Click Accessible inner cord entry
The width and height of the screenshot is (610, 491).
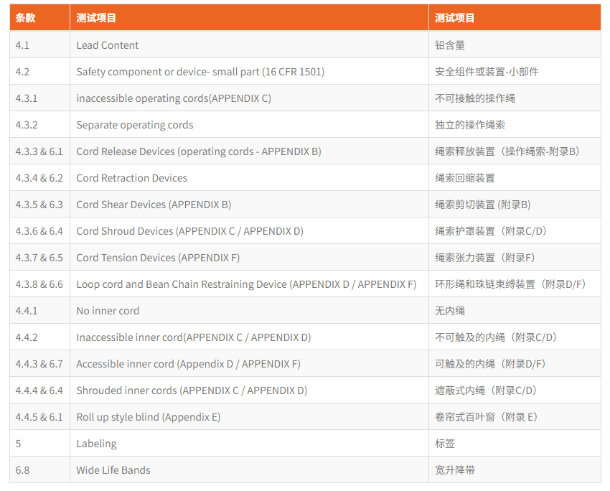click(x=188, y=364)
